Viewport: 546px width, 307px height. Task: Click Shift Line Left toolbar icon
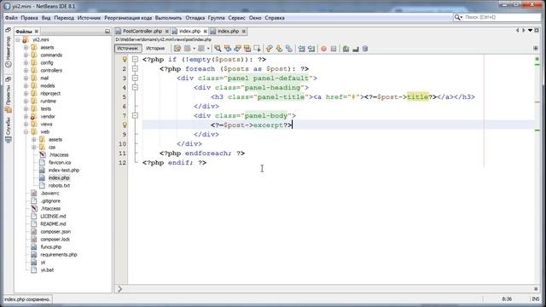(x=301, y=49)
